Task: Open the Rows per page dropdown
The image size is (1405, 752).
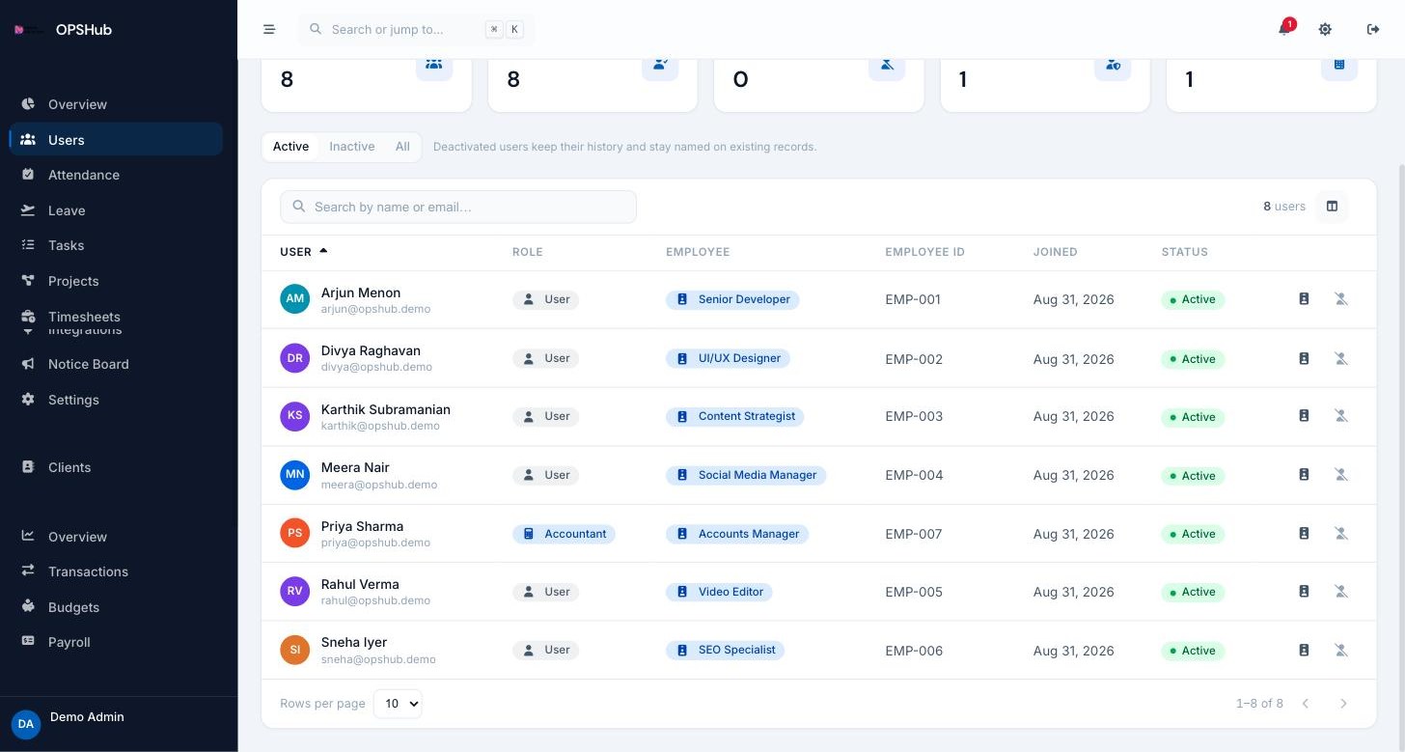Action: coord(398,704)
